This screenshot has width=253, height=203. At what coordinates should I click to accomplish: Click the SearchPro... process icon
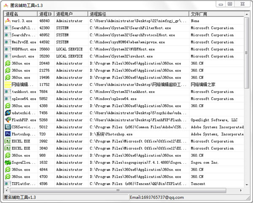click(x=8, y=35)
